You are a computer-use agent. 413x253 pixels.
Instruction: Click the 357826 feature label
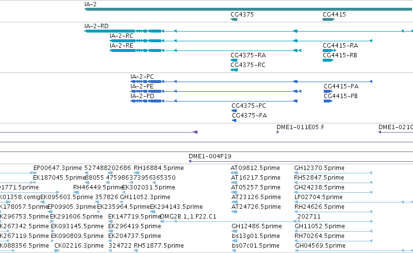pyautogui.click(x=107, y=197)
